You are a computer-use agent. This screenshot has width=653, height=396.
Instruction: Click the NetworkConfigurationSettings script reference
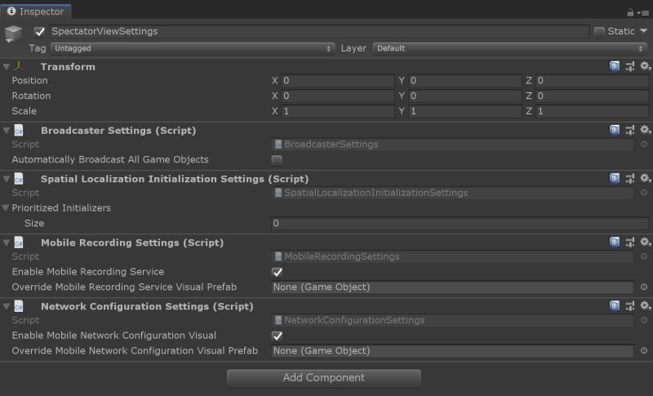[452, 320]
